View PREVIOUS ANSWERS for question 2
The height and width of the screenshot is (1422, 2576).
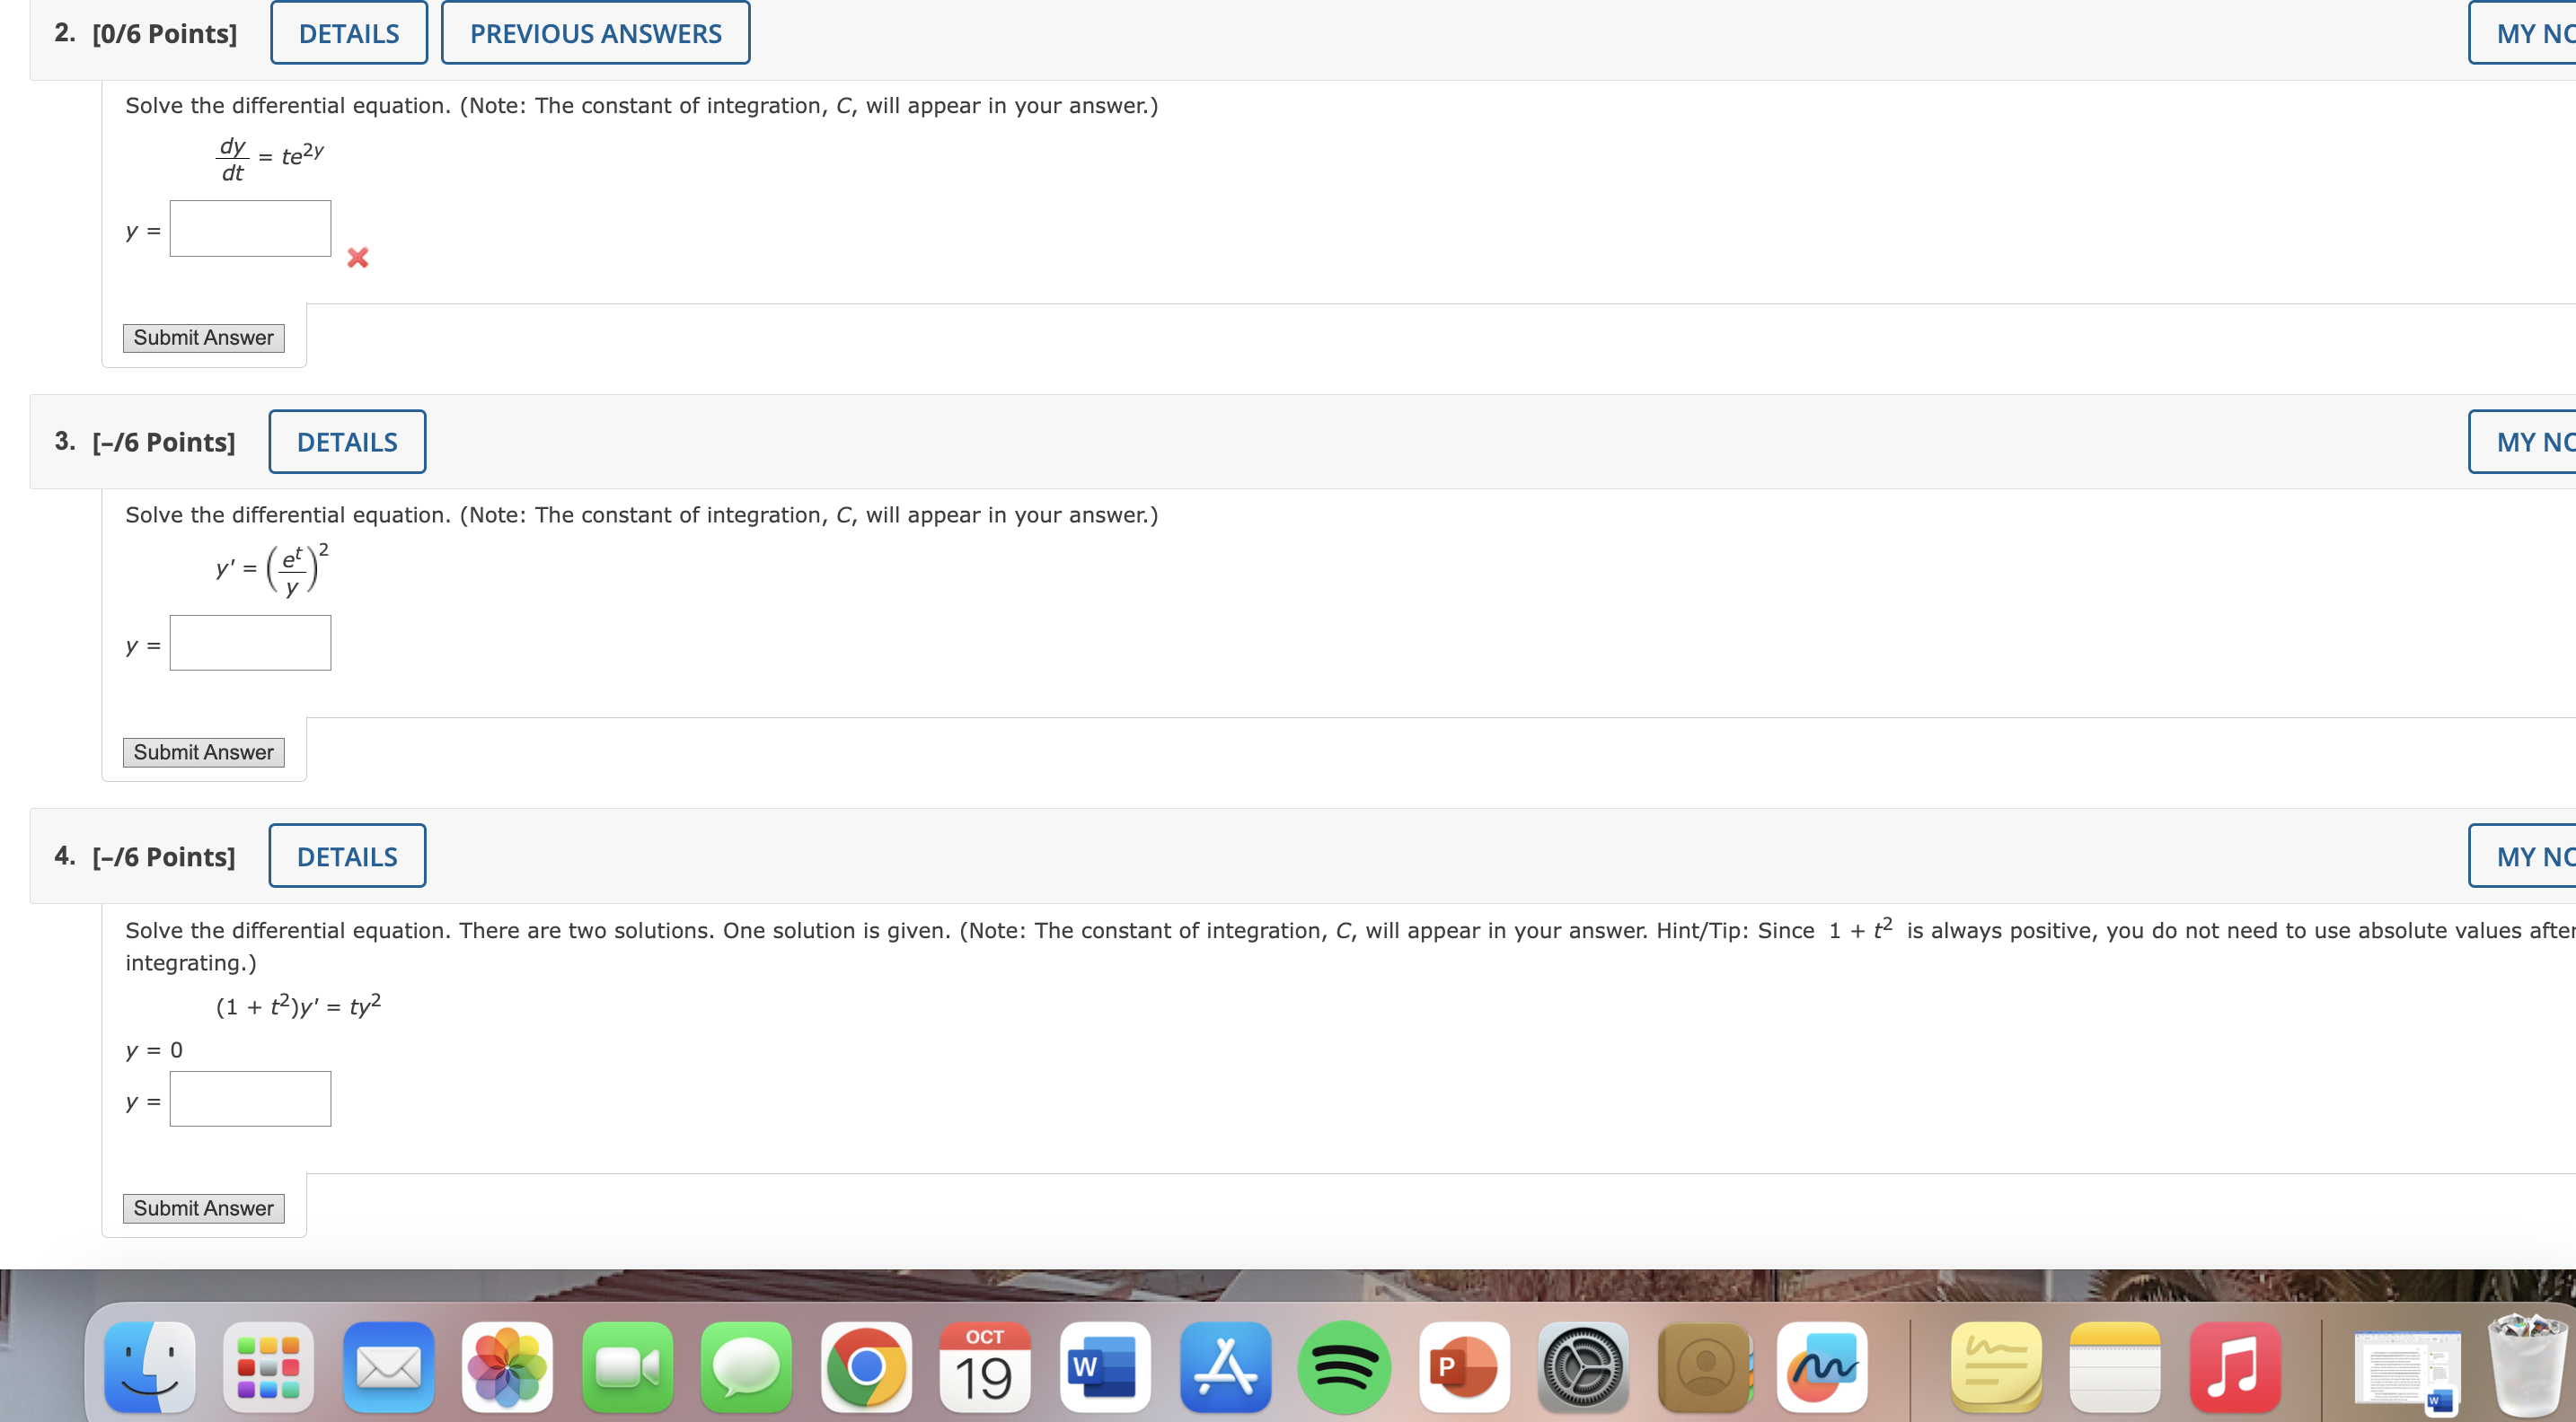click(595, 32)
